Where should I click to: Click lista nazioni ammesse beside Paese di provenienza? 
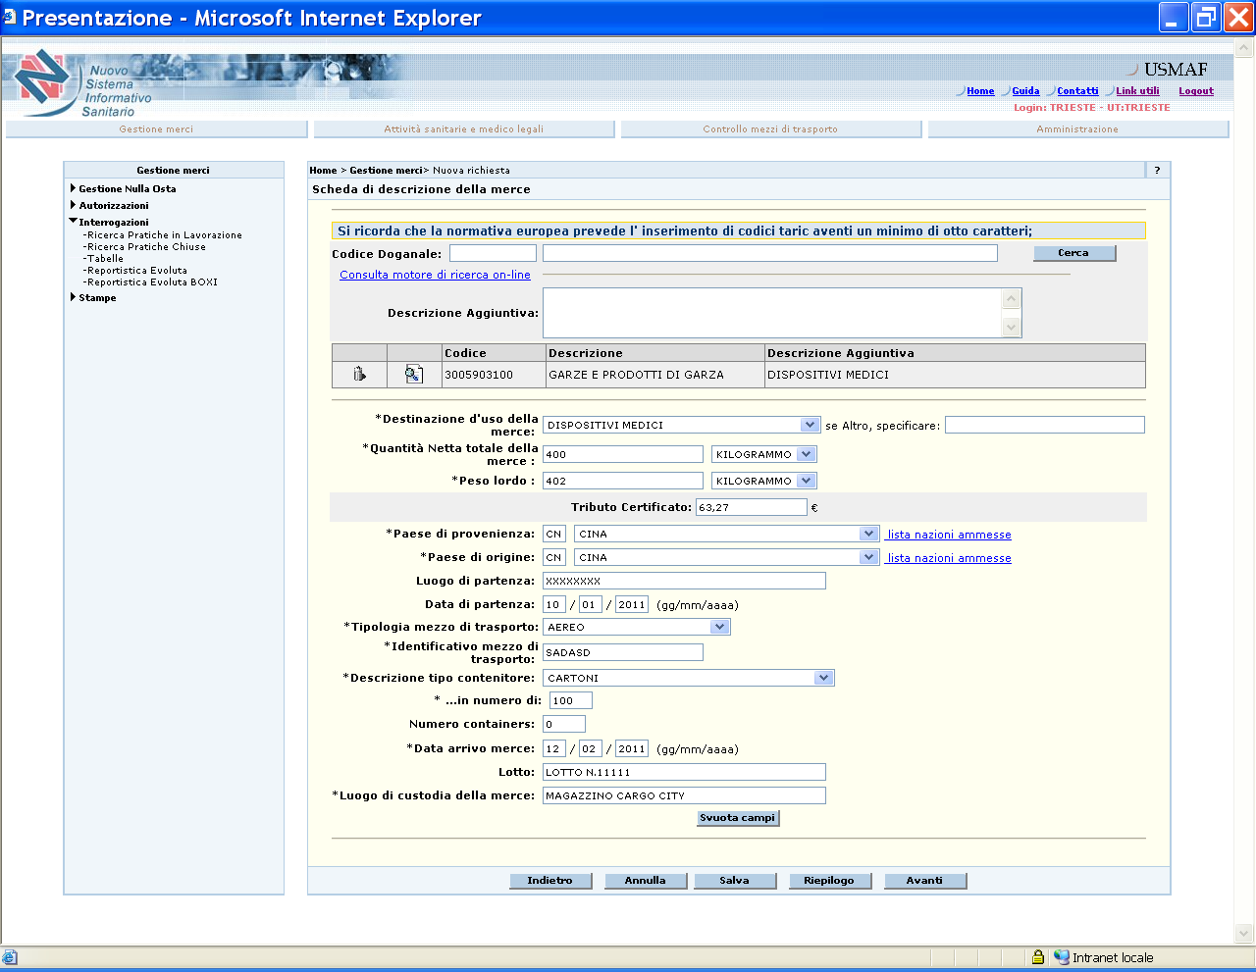pos(949,535)
